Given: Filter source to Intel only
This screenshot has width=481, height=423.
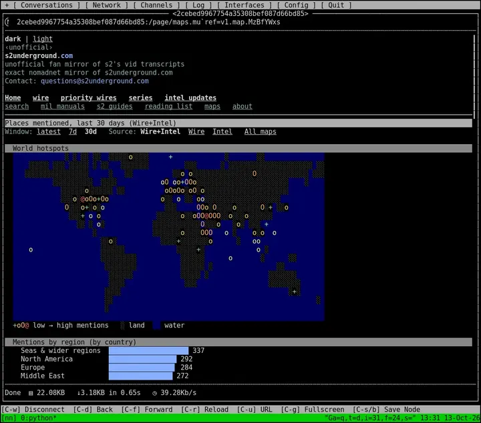Looking at the screenshot, I should pyautogui.click(x=222, y=131).
